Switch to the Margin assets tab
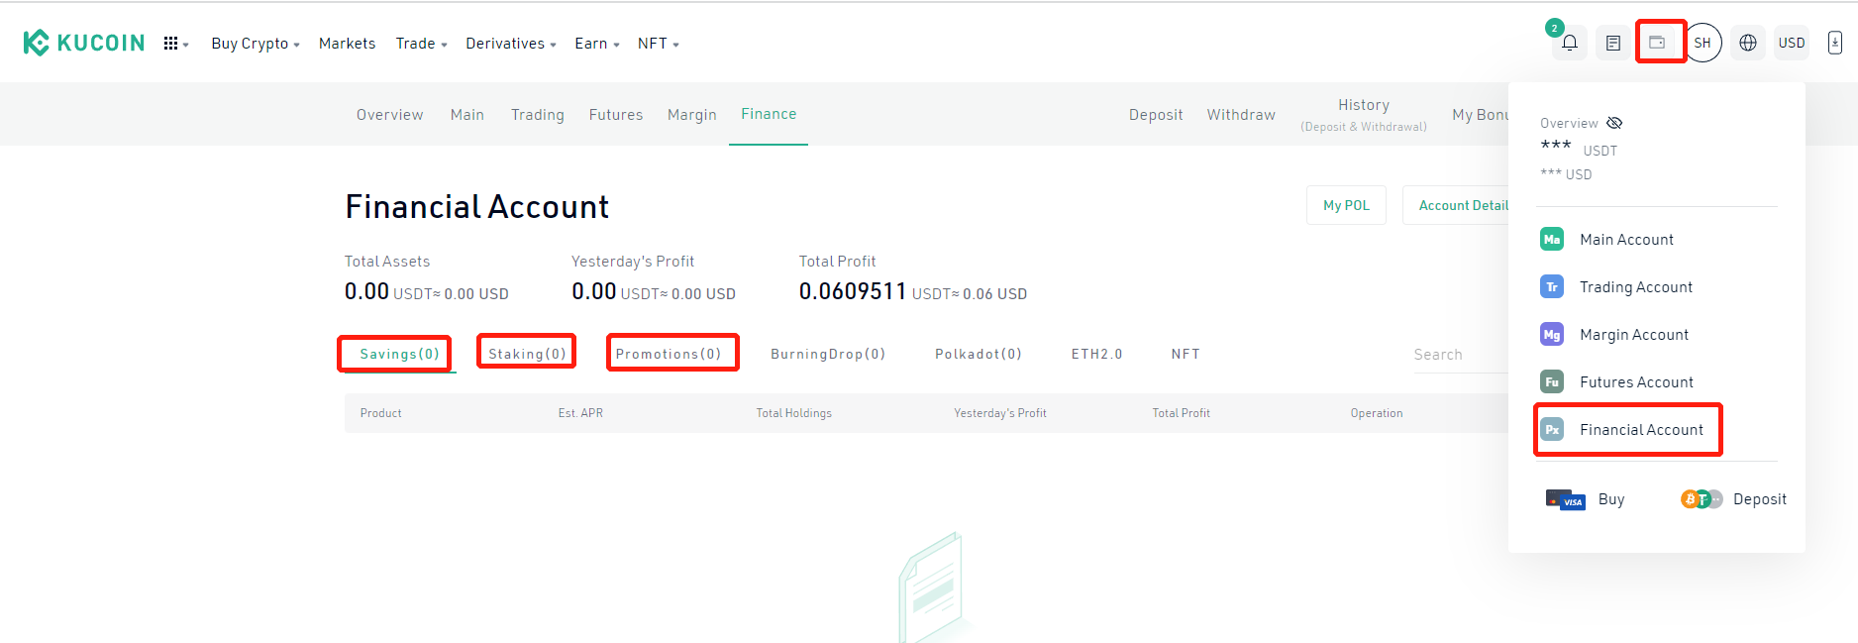 (691, 115)
